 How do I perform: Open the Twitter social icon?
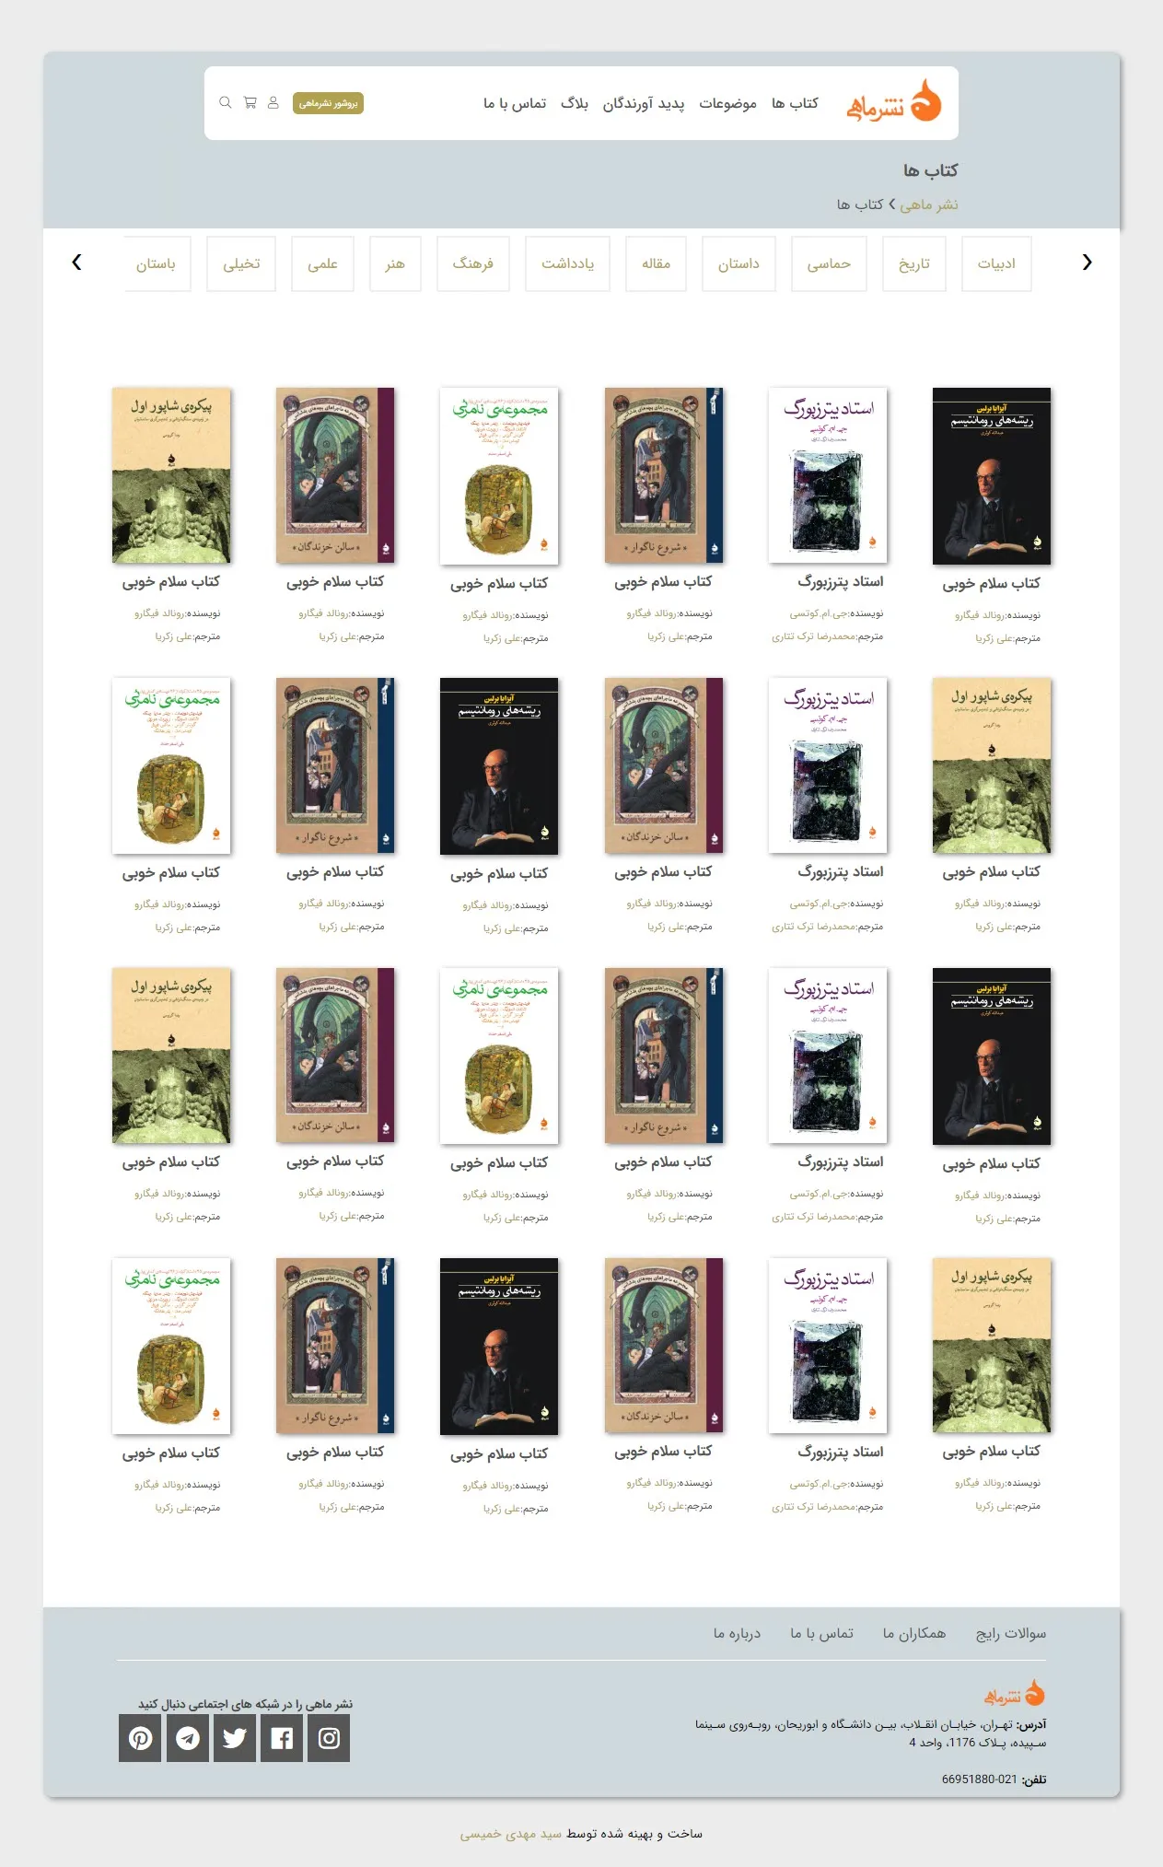(x=235, y=1738)
